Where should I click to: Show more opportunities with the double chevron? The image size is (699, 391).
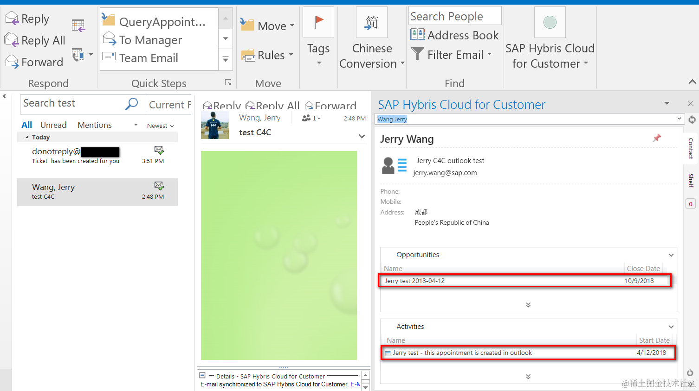[528, 305]
